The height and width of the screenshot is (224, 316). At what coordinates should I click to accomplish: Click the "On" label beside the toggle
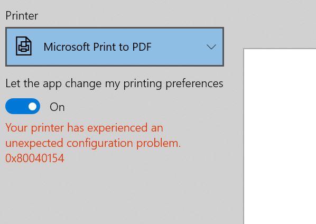tap(57, 107)
